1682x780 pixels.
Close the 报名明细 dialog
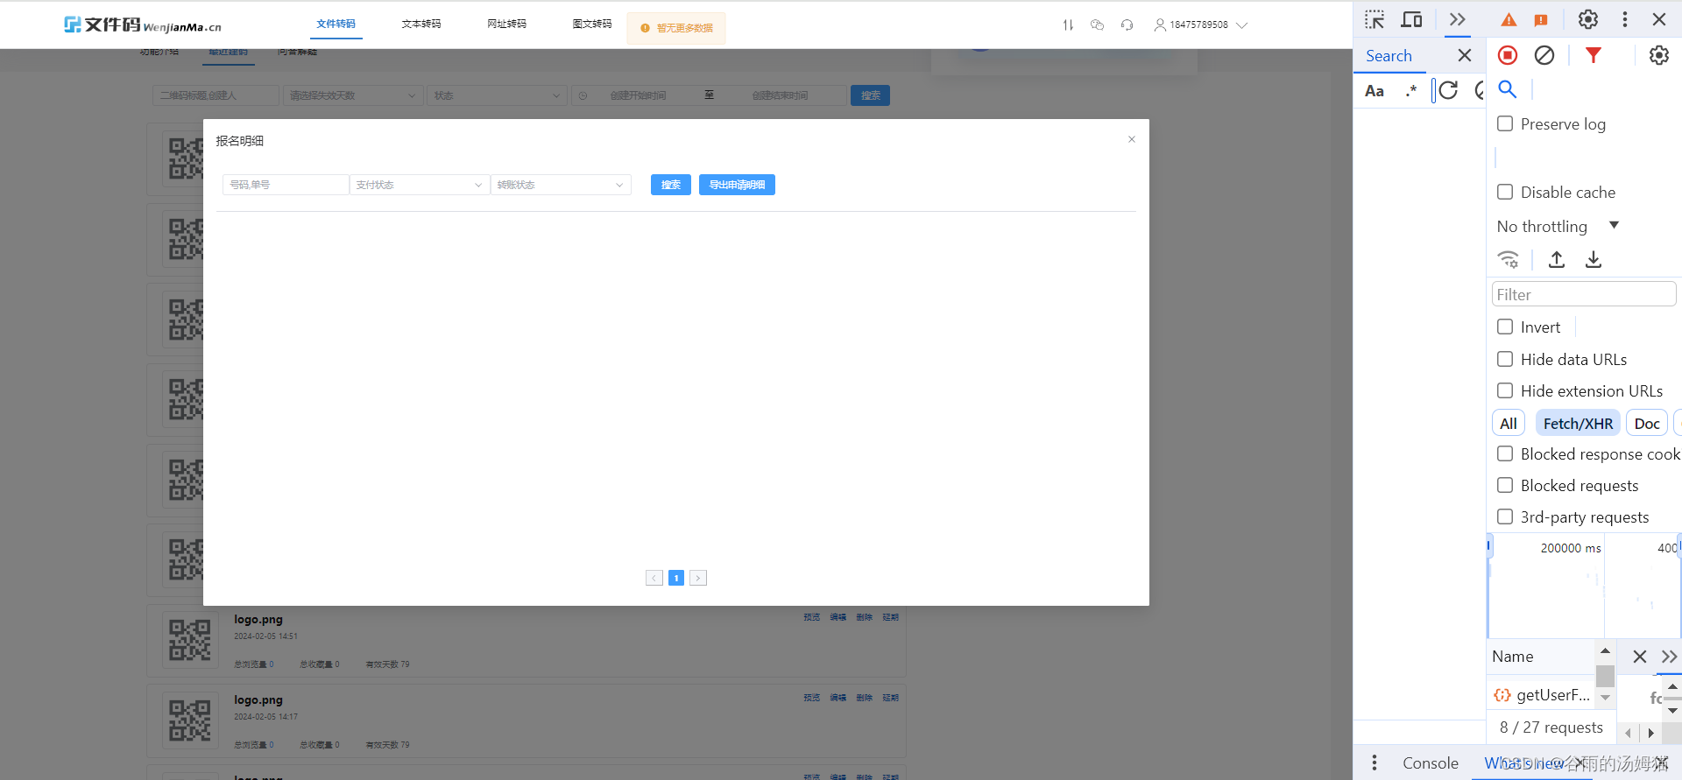tap(1132, 139)
